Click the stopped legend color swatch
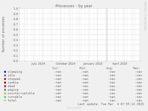This screenshot has height=111, width=148. (5, 79)
